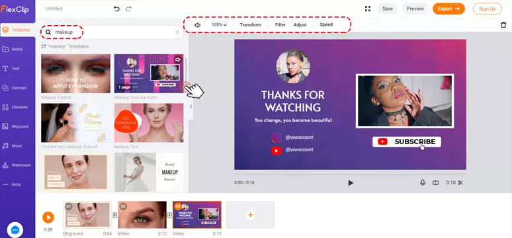Select the SUBSCRIBE button graphic on canvas

(407, 141)
